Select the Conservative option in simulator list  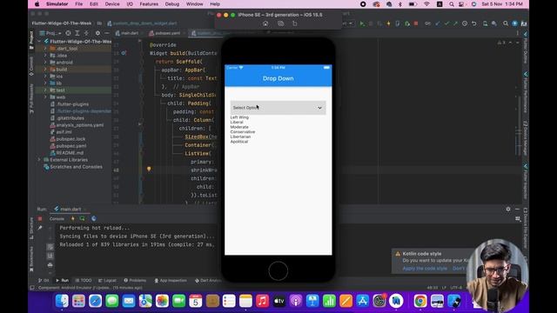coord(243,131)
